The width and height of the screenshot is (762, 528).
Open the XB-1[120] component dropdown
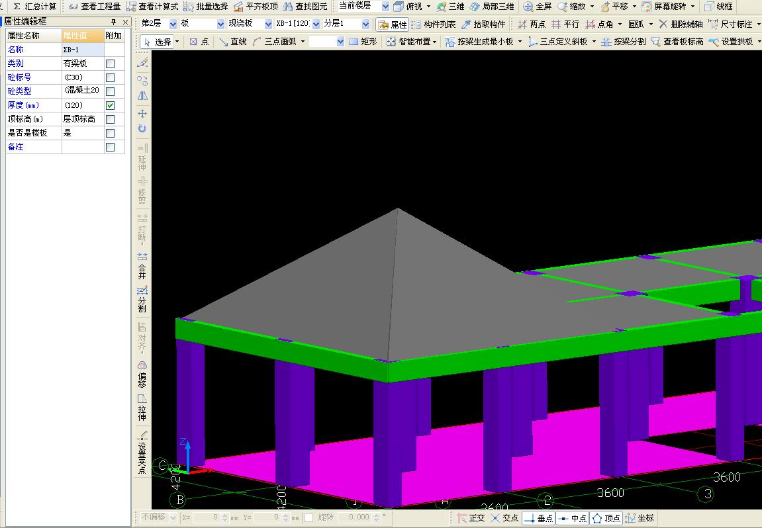(x=316, y=24)
